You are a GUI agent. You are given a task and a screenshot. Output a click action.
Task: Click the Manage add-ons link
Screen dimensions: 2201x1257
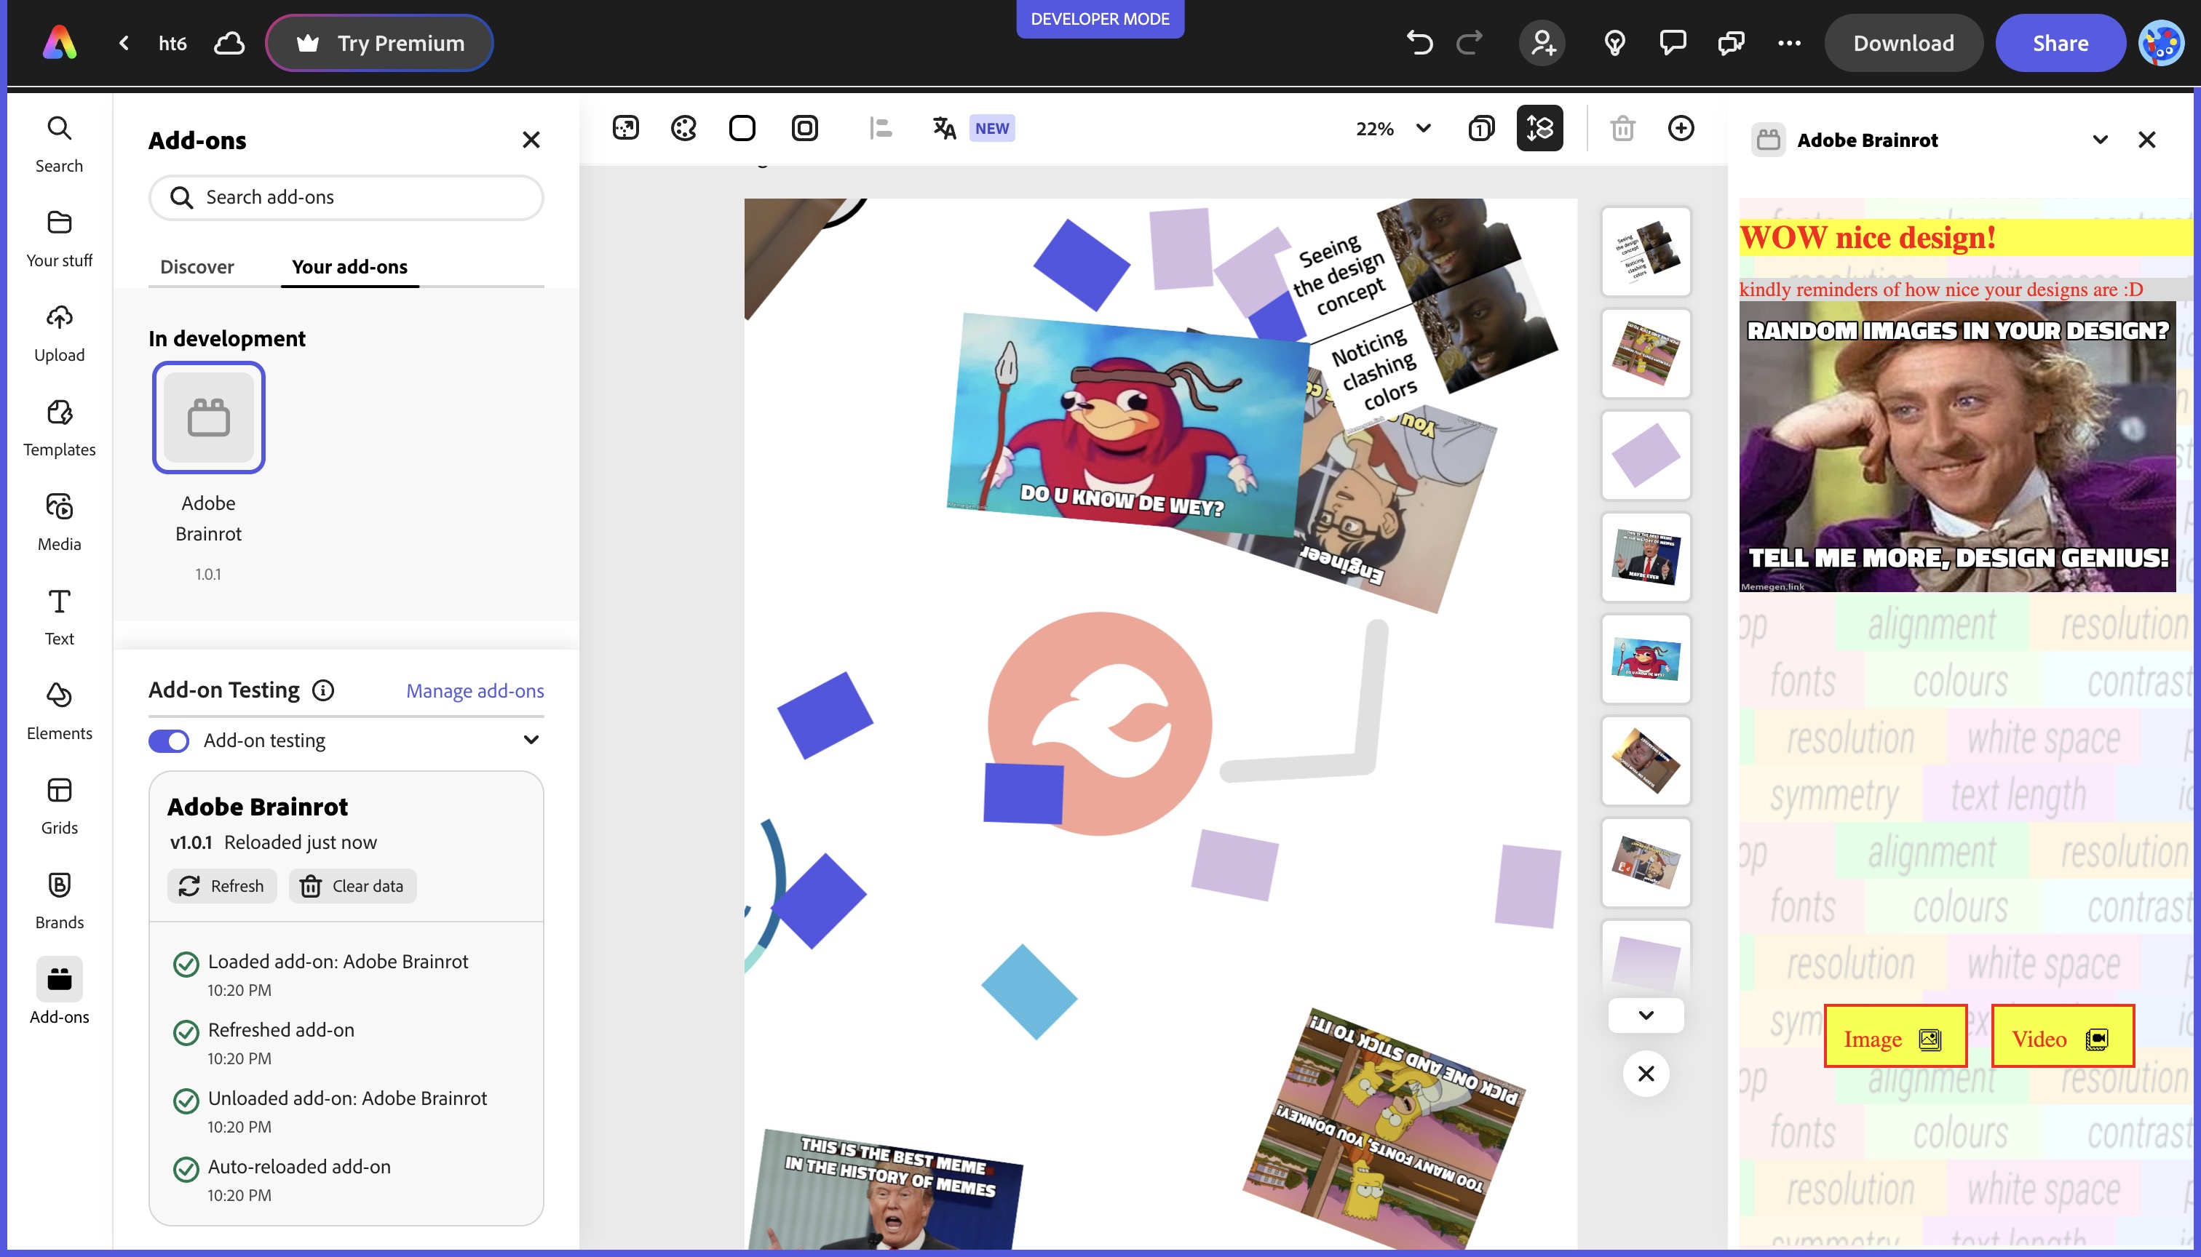475,690
